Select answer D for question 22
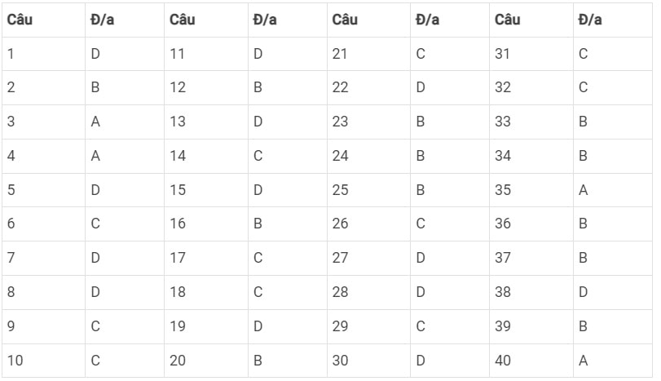Image resolution: width=661 pixels, height=381 pixels. click(x=449, y=87)
